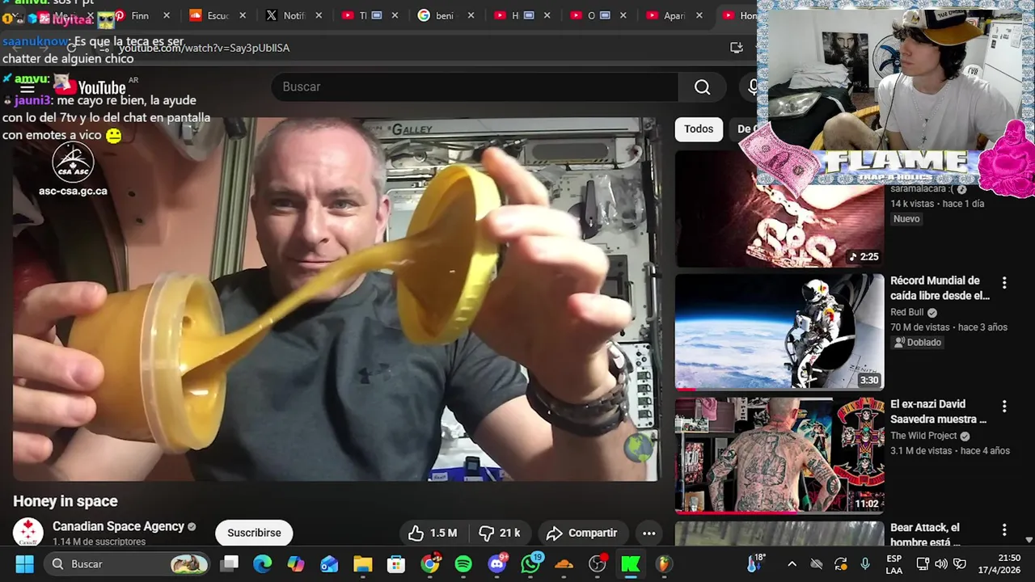Screen dimensions: 1035x582
Task: Open the green Kick app in taskbar
Action: click(x=630, y=564)
